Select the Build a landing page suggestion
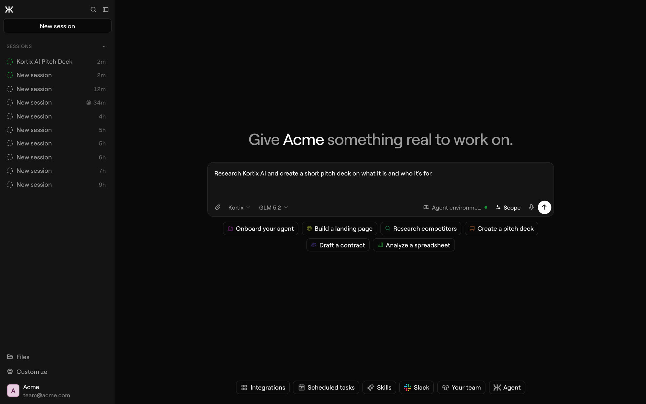 339,229
